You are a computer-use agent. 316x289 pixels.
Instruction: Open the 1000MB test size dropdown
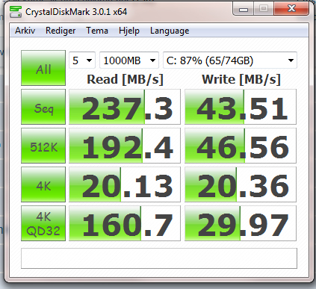coord(129,60)
